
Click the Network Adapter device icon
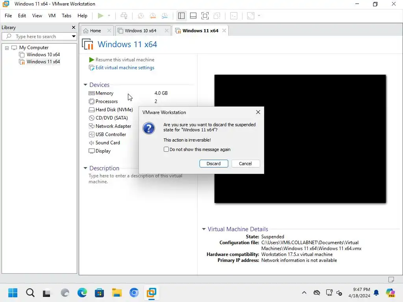91,126
